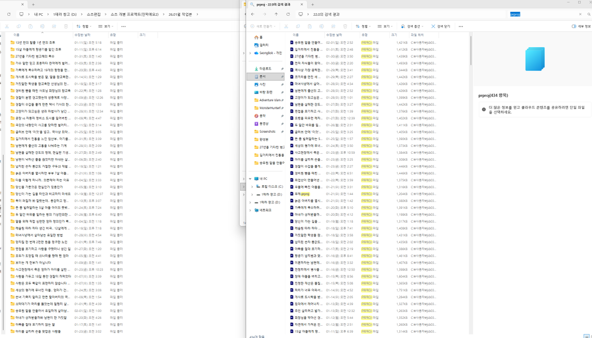Click 1테라 창고 (D:) in the left window breadcrumb
This screenshot has width=592, height=338.
pos(65,14)
